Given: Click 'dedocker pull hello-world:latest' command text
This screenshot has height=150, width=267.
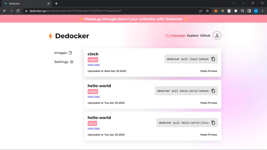Looking at the screenshot, I should point(183,91).
